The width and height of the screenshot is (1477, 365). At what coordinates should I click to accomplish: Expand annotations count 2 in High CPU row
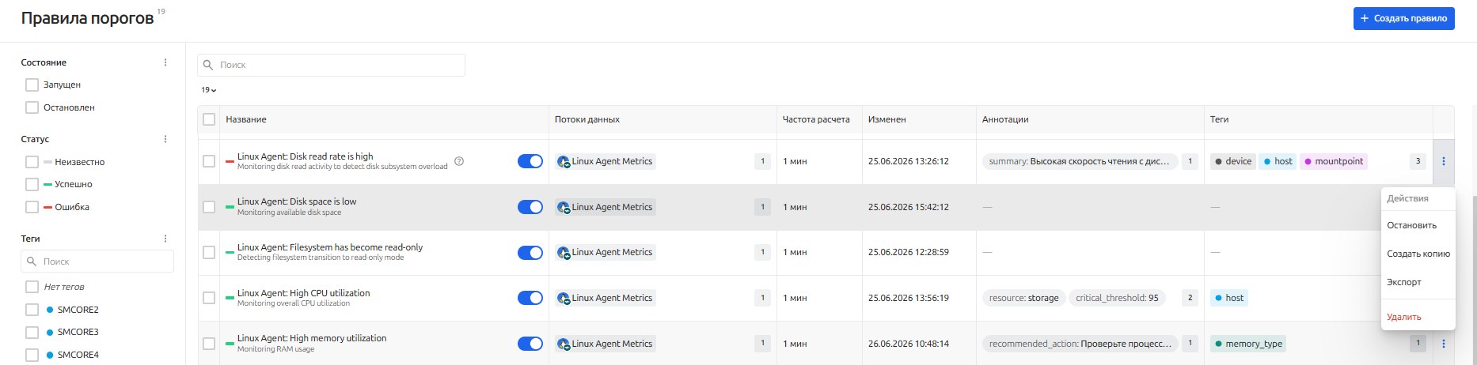pos(1190,298)
